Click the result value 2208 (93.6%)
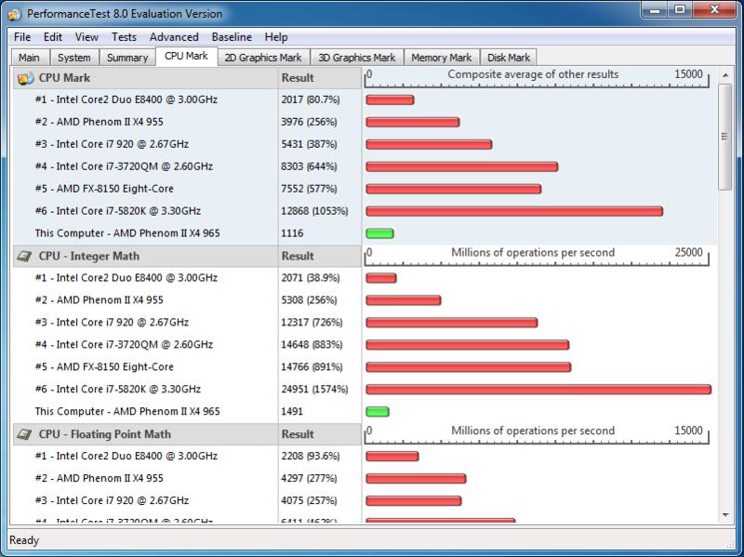Viewport: 744px width, 557px height. pos(311,457)
